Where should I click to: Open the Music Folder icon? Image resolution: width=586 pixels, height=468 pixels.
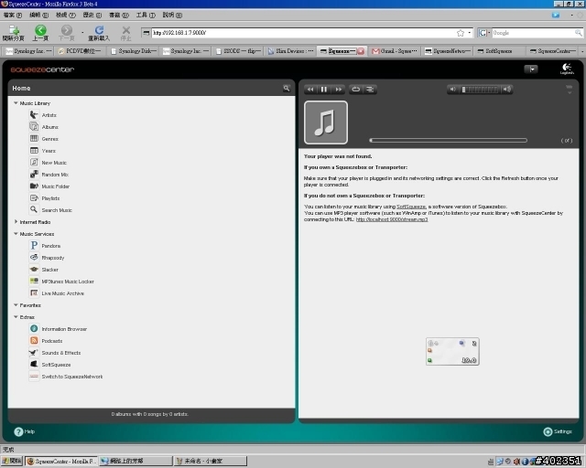click(34, 186)
